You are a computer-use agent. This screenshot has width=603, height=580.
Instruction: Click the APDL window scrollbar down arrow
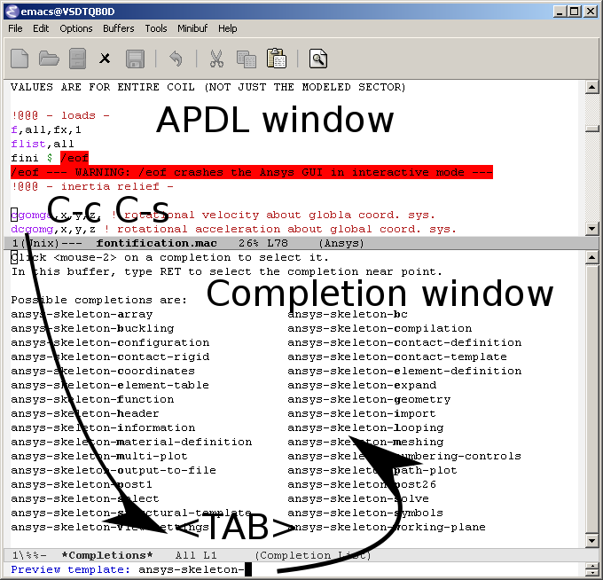[591, 229]
